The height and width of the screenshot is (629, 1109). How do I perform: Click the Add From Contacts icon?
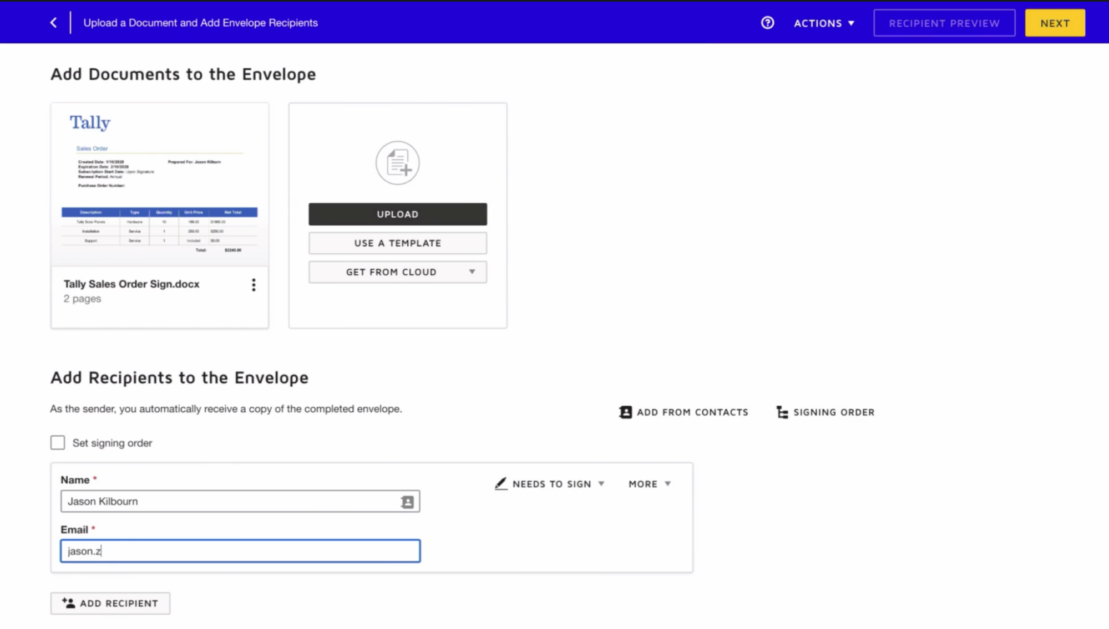point(625,412)
